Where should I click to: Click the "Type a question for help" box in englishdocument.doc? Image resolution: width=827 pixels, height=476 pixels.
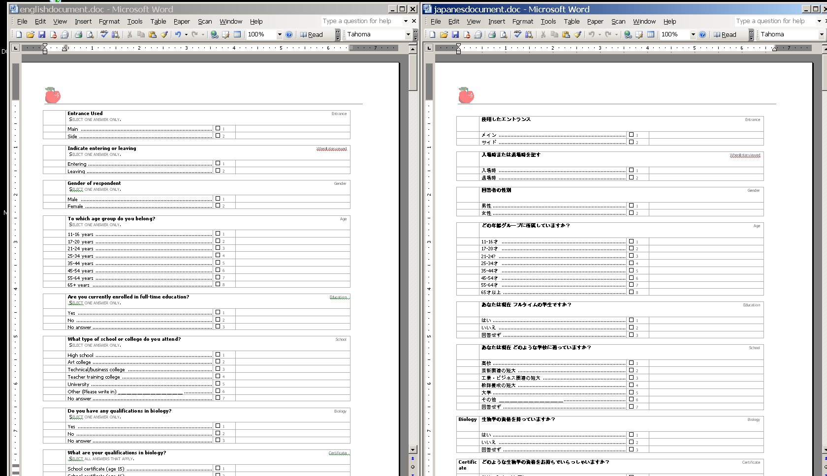click(361, 21)
